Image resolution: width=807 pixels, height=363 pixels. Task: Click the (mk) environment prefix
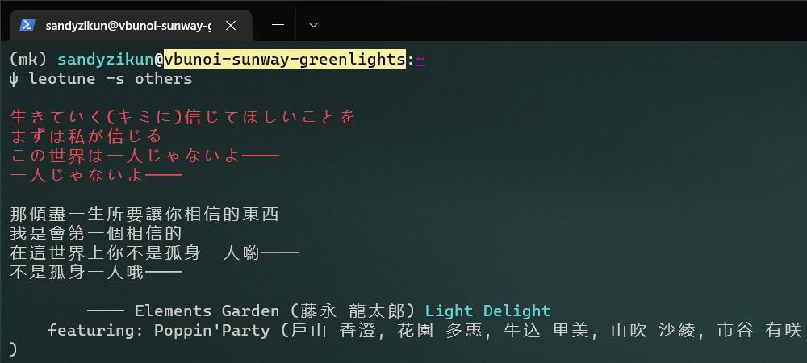coord(29,60)
